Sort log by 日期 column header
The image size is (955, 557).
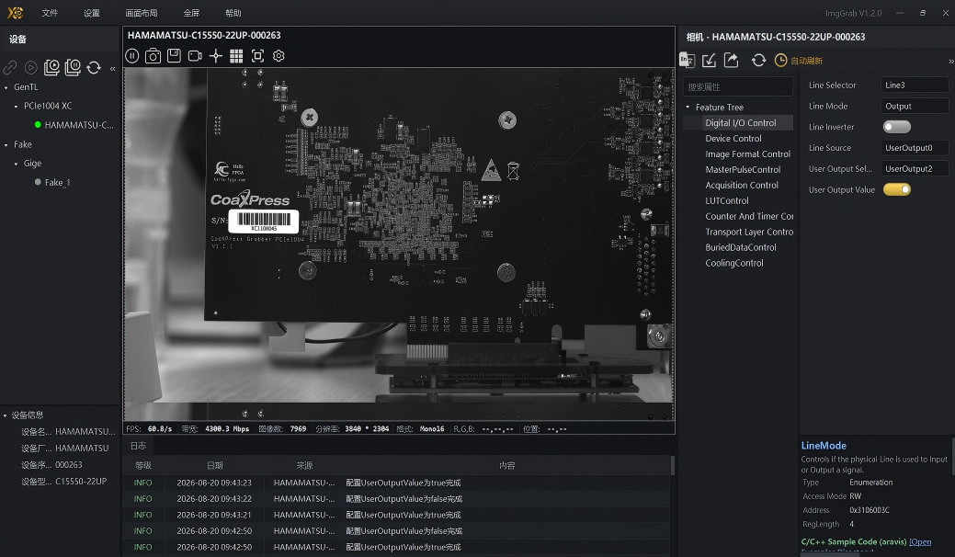(214, 466)
